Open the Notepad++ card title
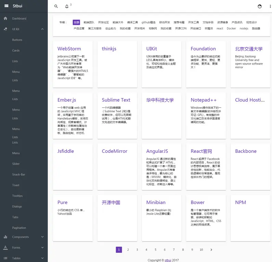This screenshot has width=272, height=262. (x=203, y=100)
